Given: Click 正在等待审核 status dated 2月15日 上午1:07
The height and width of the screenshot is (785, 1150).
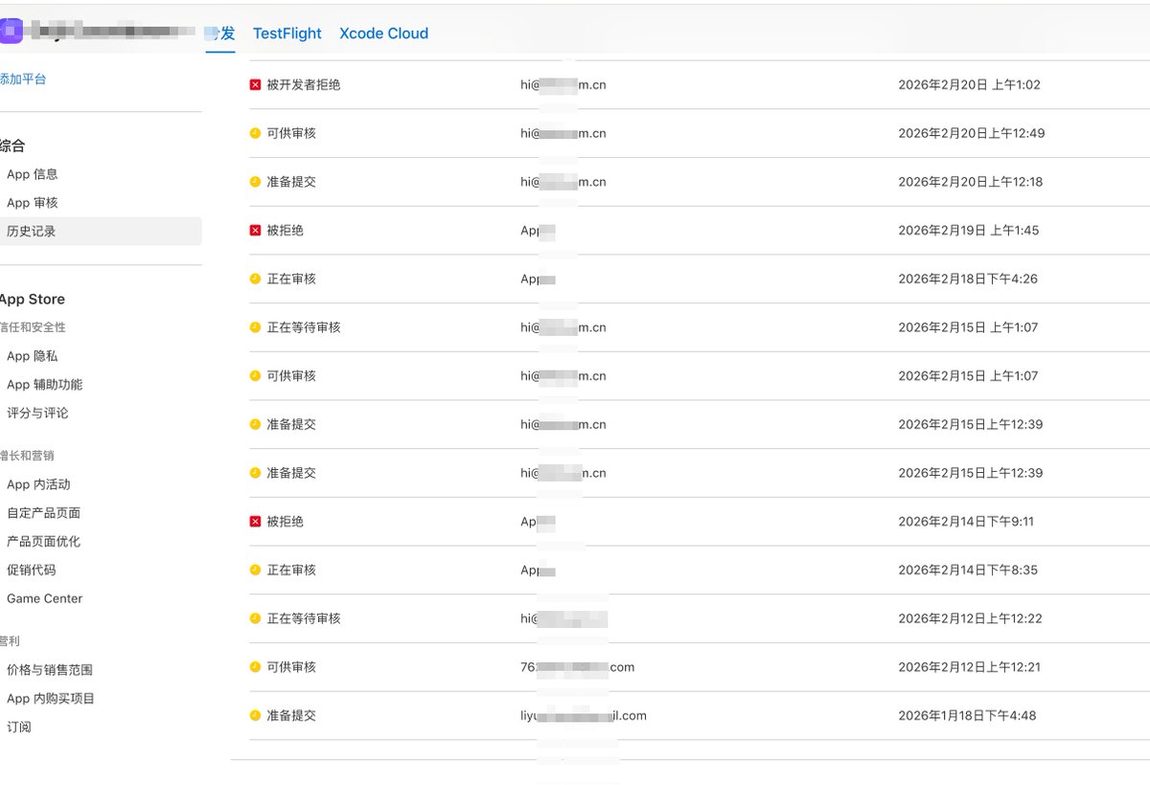Looking at the screenshot, I should [x=304, y=327].
